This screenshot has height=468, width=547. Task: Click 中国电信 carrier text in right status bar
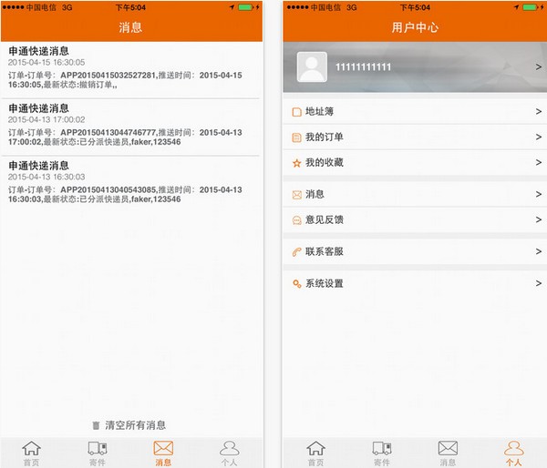coord(325,7)
